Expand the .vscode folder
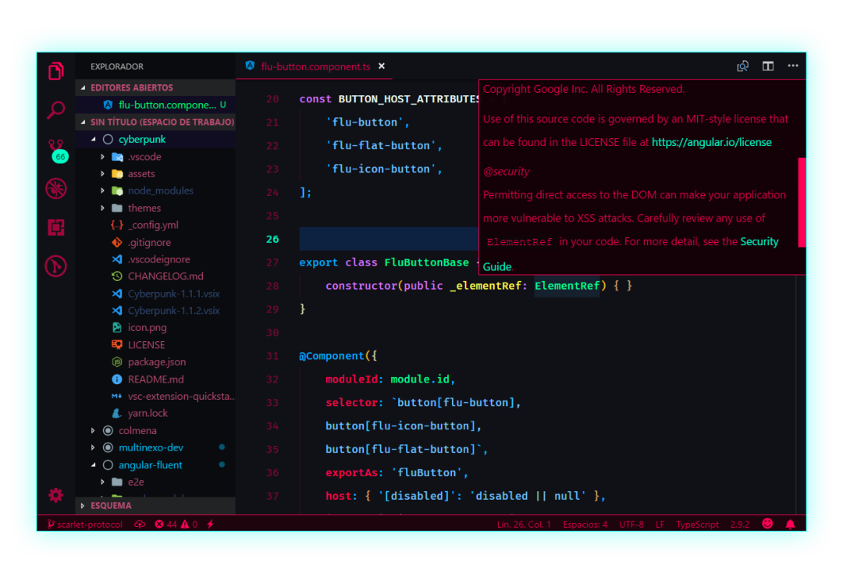The width and height of the screenshot is (843, 584). pos(155,157)
